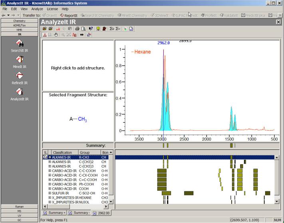Expand the ALKANES-IR C-(CH3)2 row
Viewport: 284px width, 223px height.
click(x=50, y=162)
